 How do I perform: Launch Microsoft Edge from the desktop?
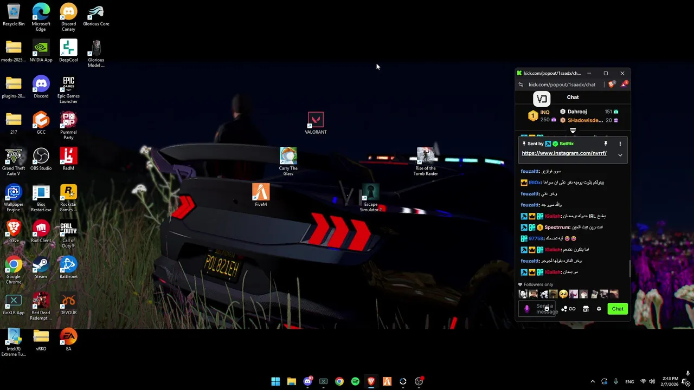pos(41,17)
